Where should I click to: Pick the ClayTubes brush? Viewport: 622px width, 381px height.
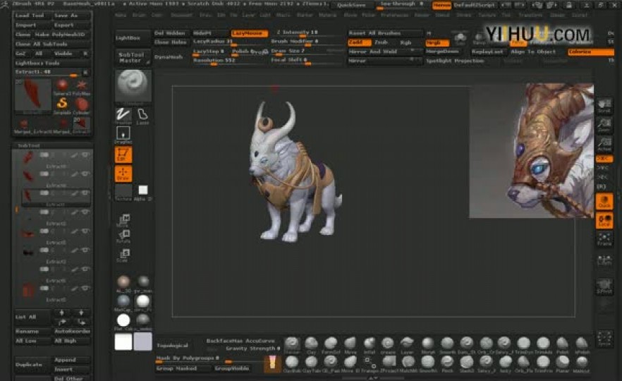click(x=311, y=364)
